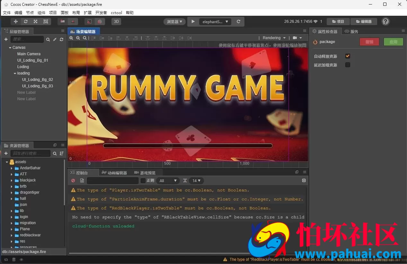Open the help question mark icon
Viewport: 407px width, 264px height.
click(385, 22)
